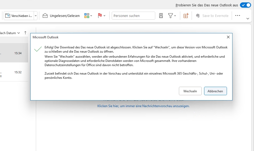Screen dimensions: 254x151
Task: Expand the ribbon display options chevron
Action: point(248,19)
